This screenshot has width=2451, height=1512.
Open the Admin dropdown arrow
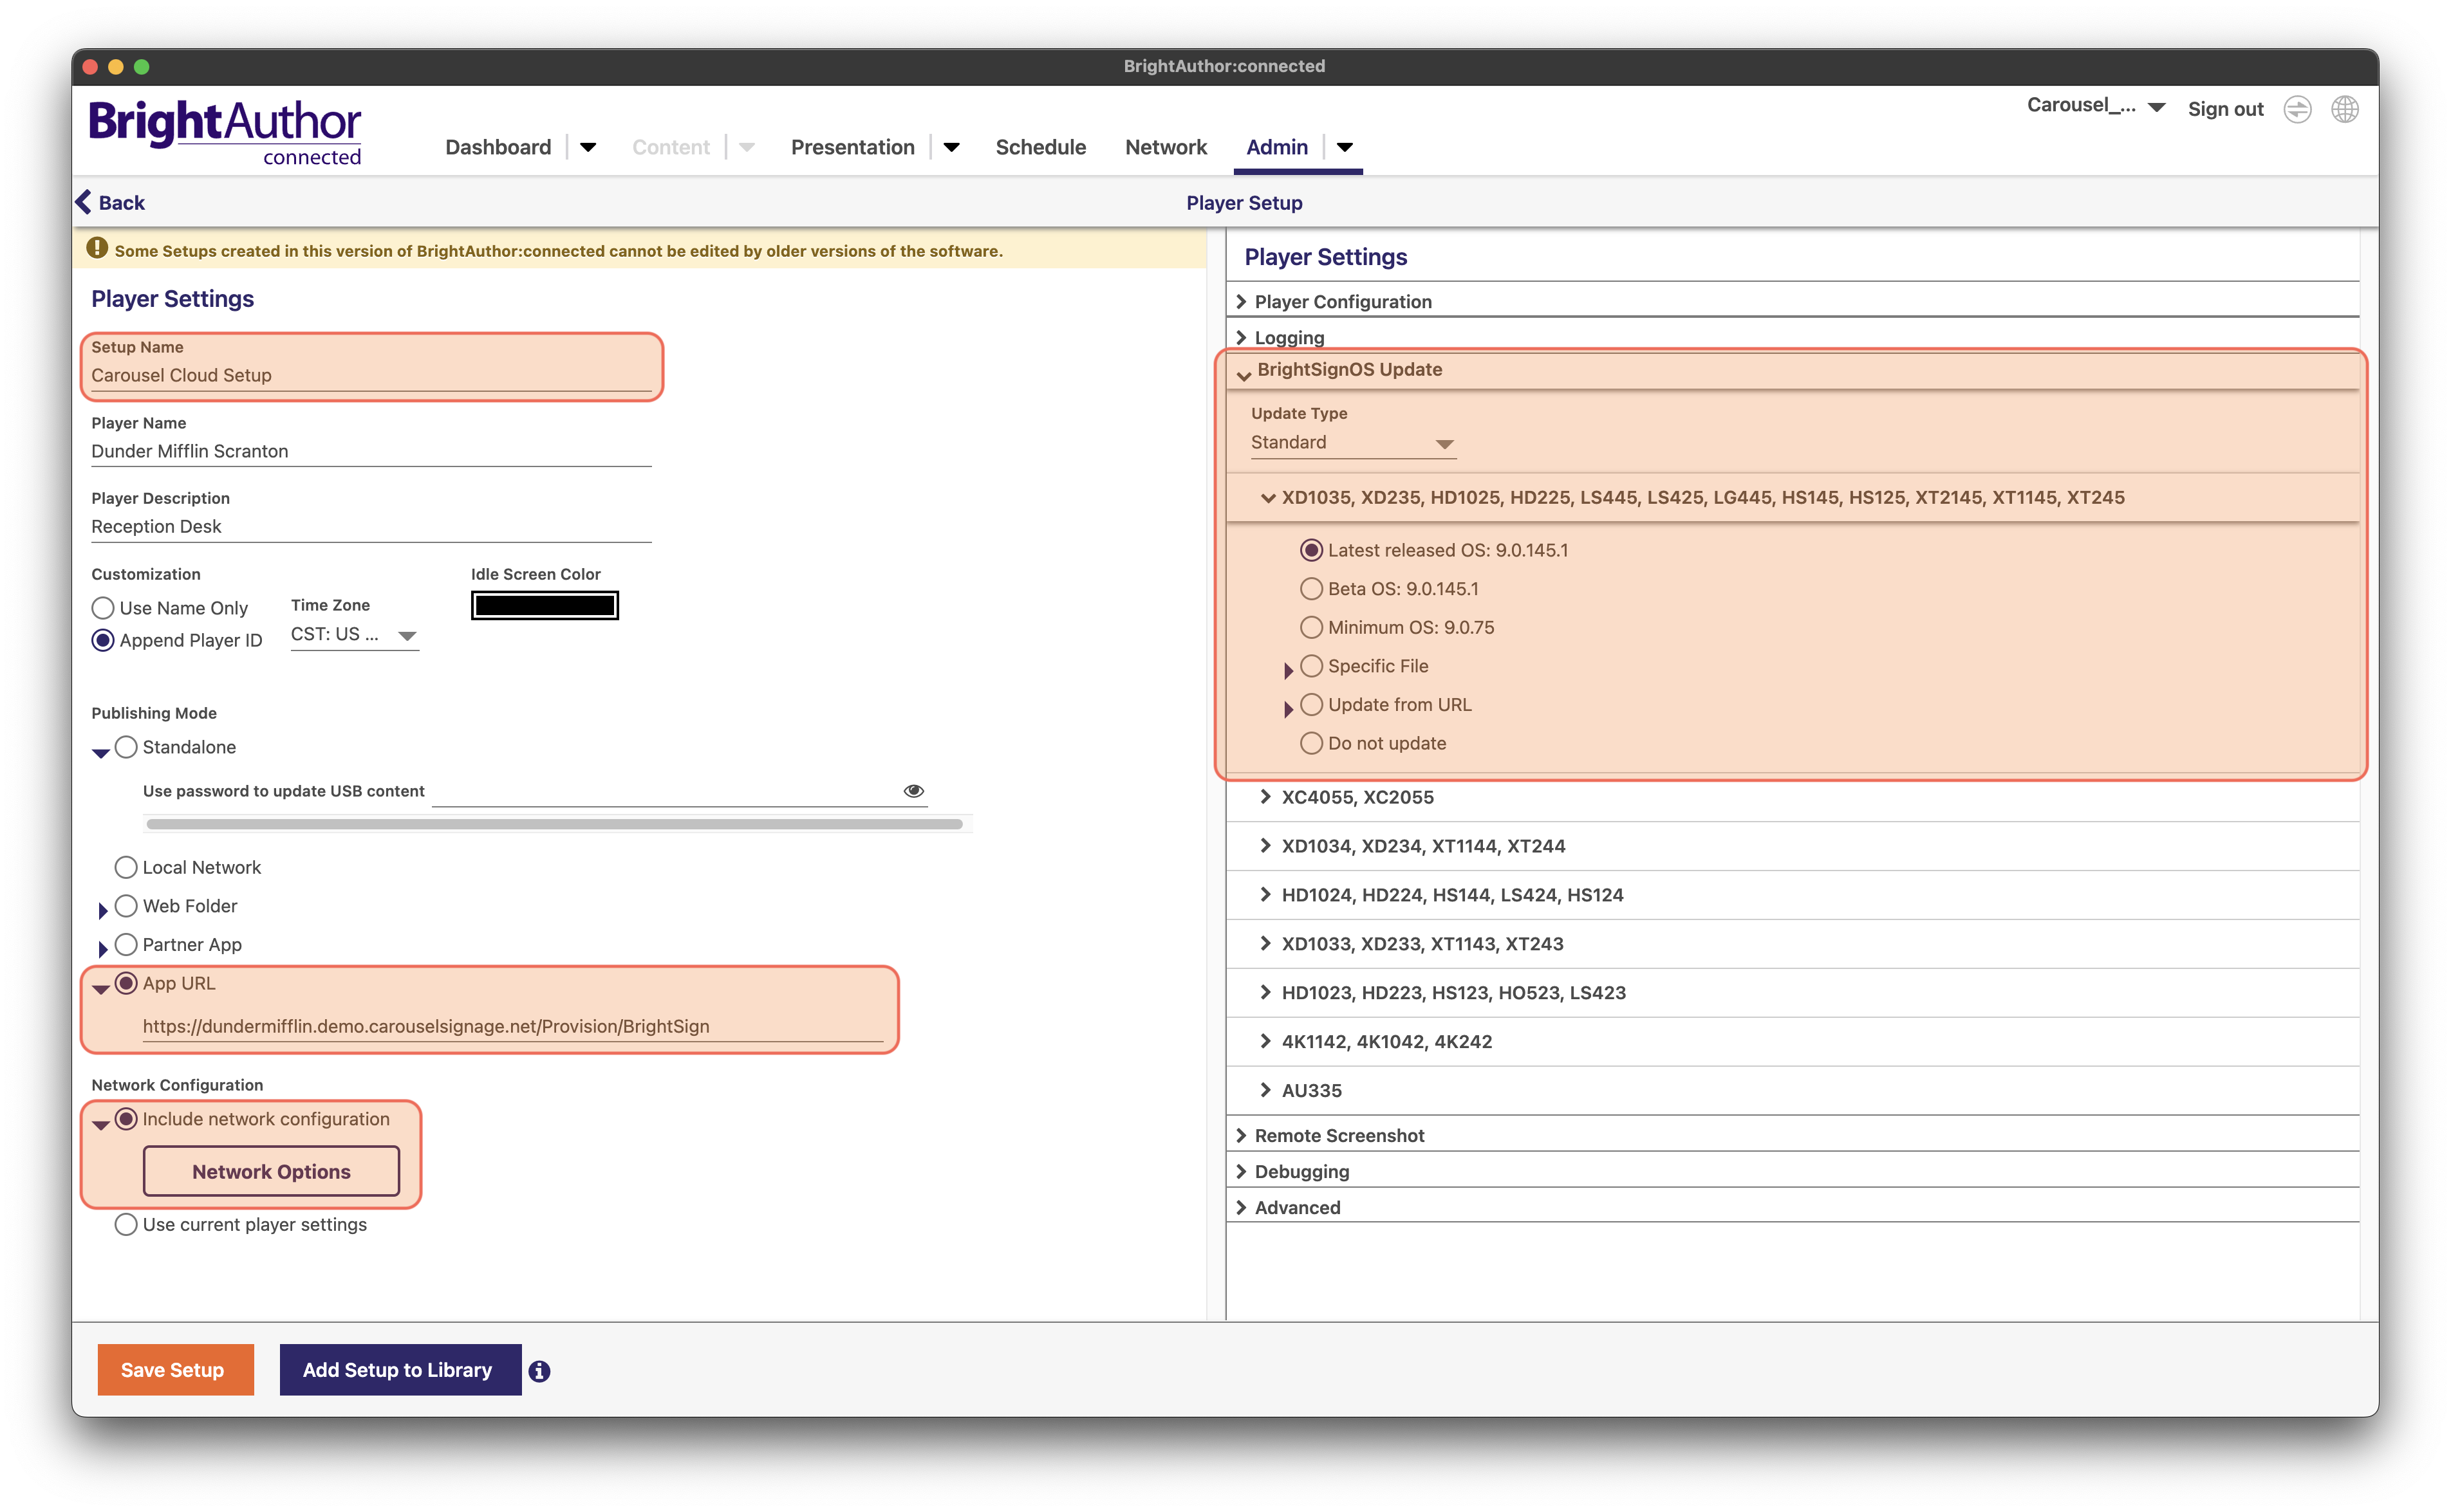click(x=1345, y=147)
